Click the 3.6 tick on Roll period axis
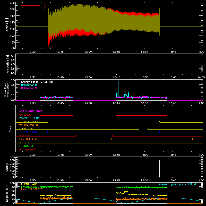206x206 pixels. tap(12, 73)
